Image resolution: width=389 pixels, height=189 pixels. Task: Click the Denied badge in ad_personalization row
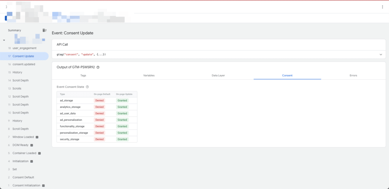[100, 120]
